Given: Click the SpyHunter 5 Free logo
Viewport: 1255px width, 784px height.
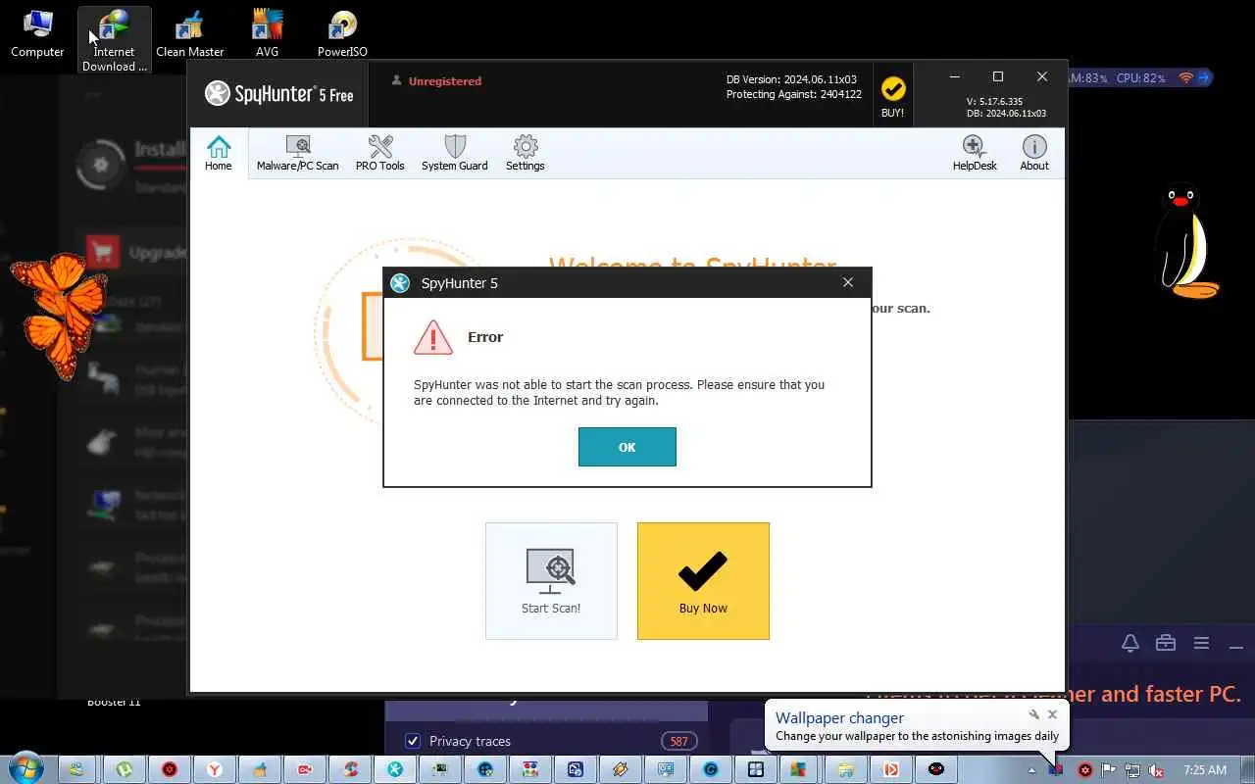Looking at the screenshot, I should (279, 94).
